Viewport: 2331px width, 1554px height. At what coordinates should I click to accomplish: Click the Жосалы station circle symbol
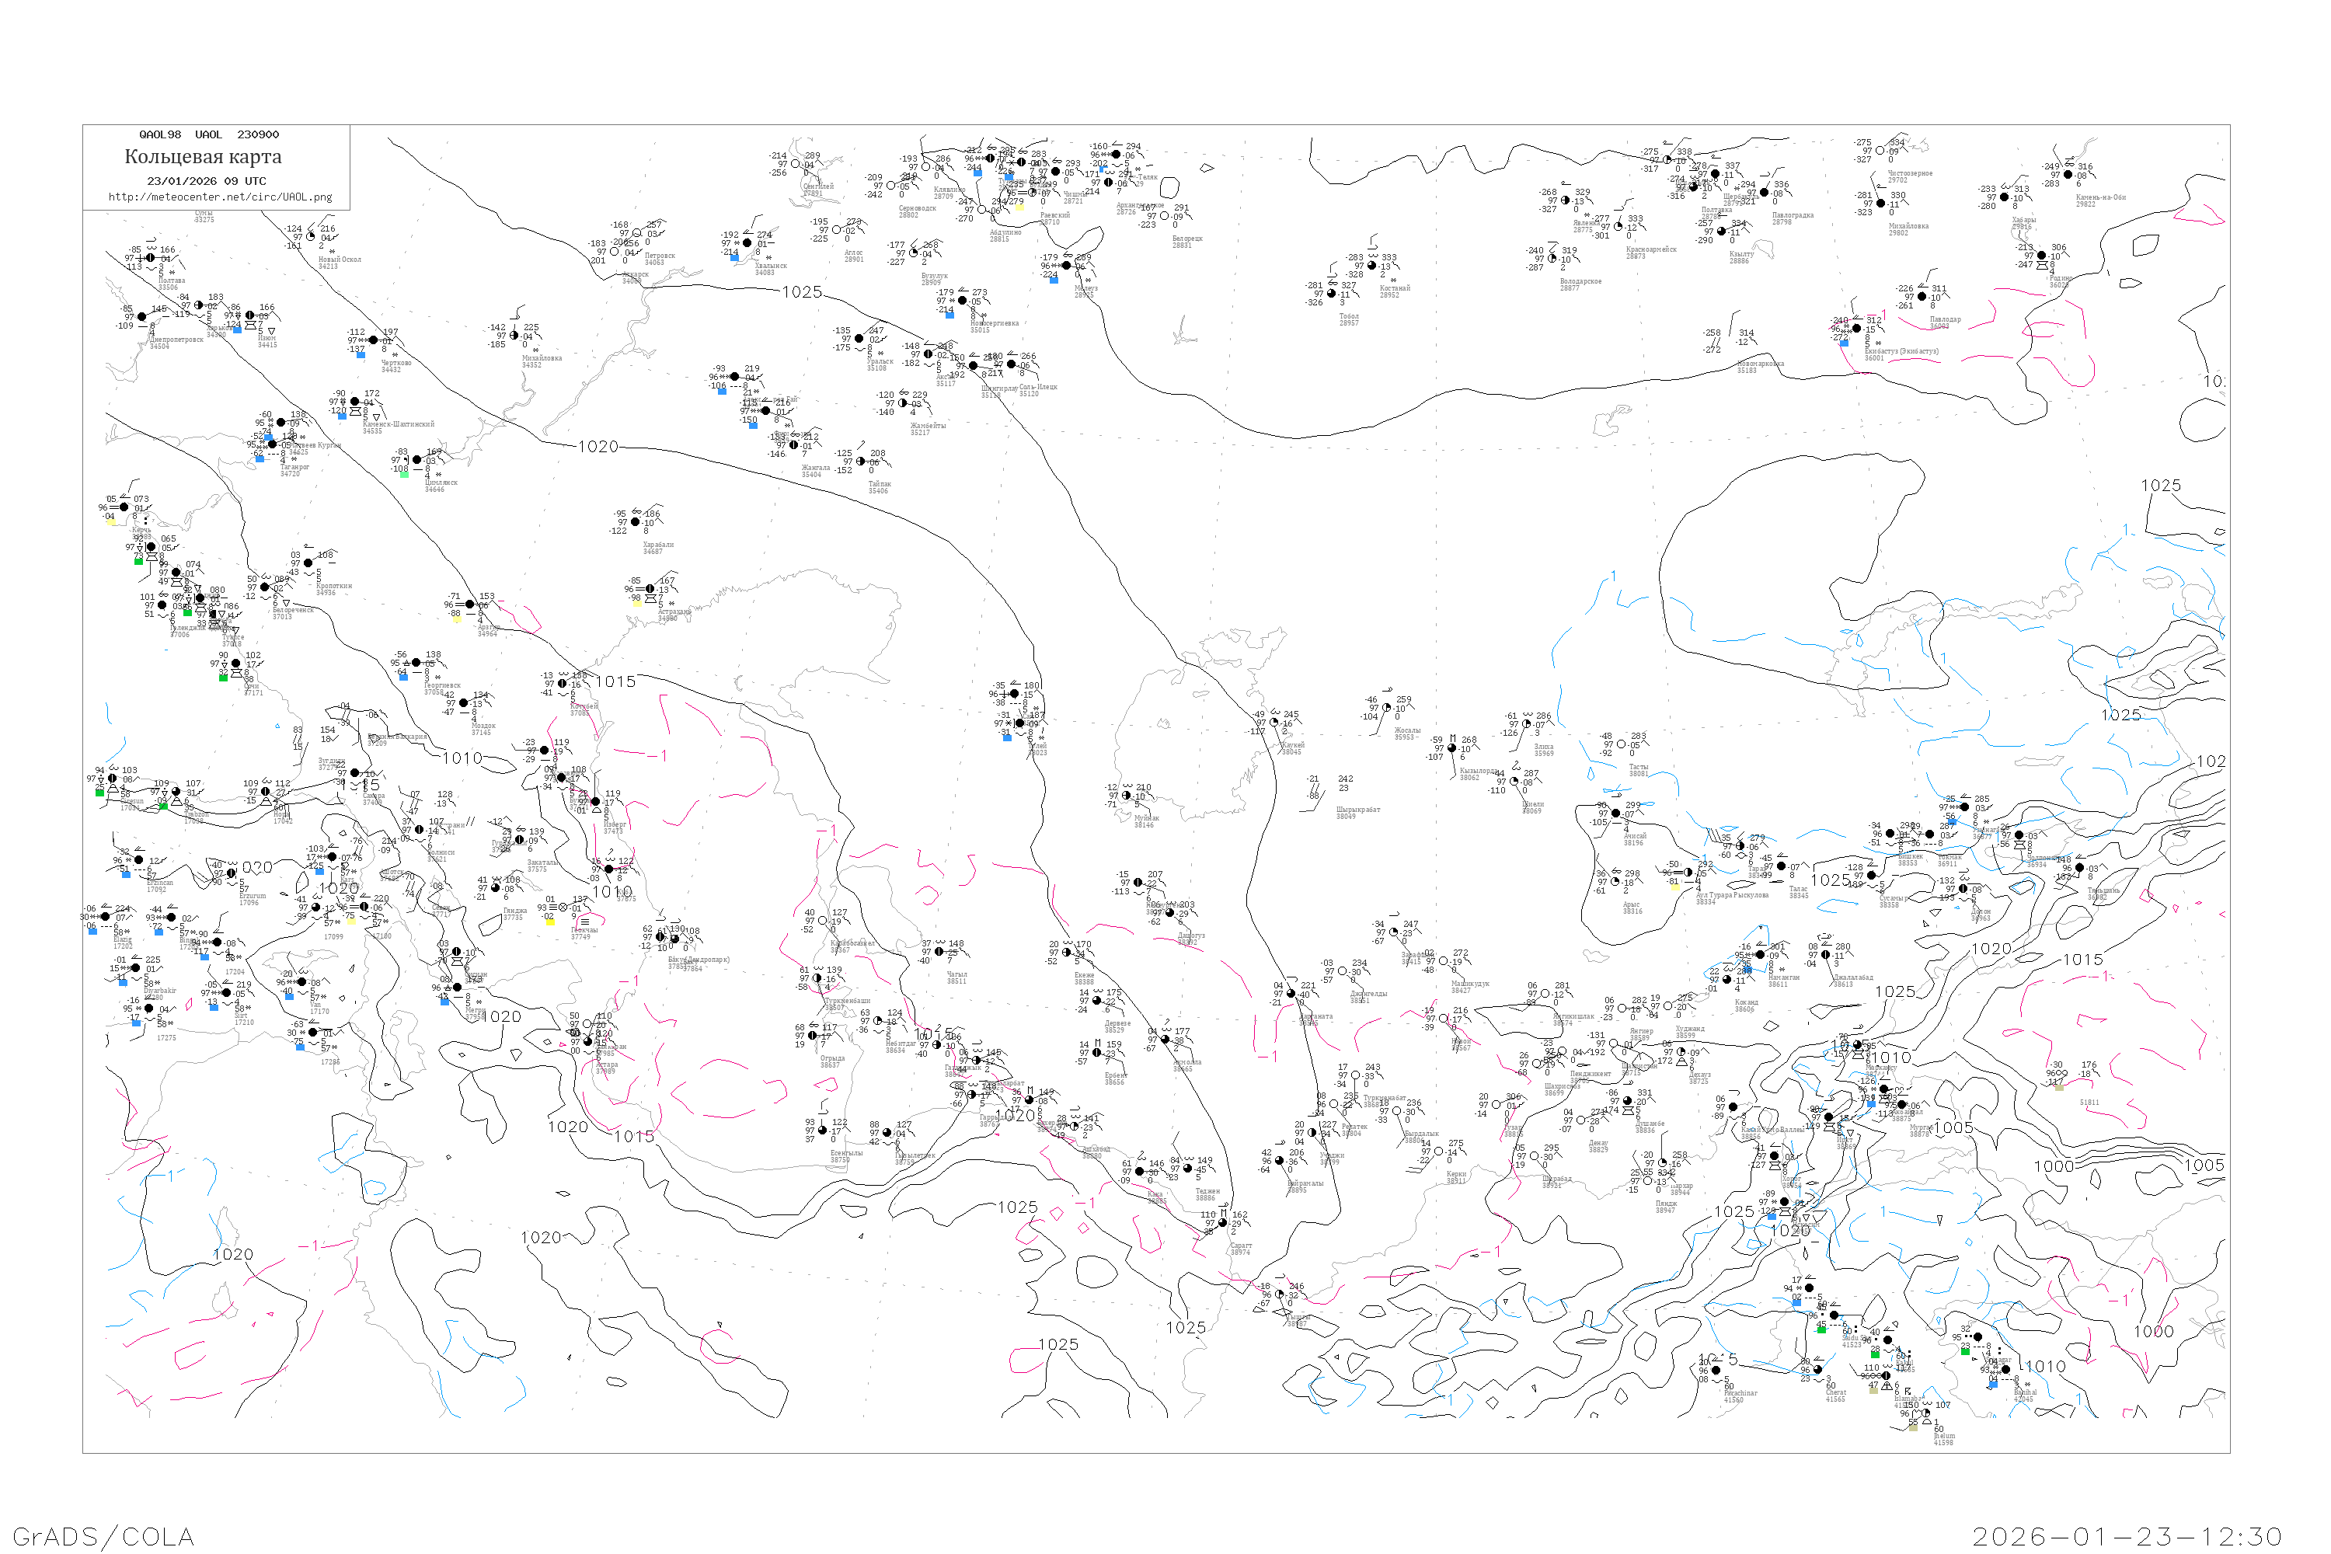click(1386, 708)
